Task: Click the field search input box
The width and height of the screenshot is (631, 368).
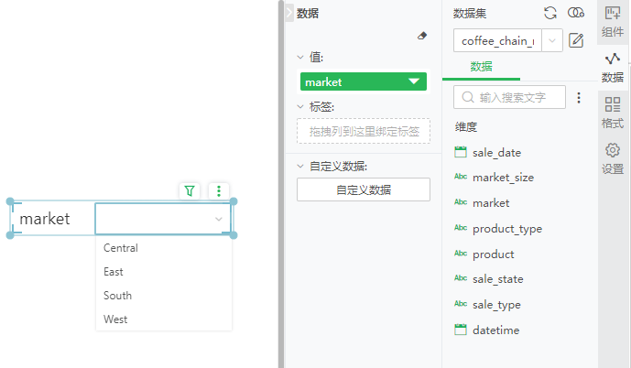Action: tap(509, 97)
